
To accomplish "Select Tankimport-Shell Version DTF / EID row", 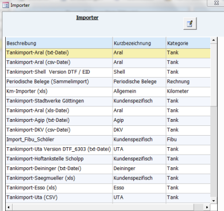I will [x=108, y=72].
